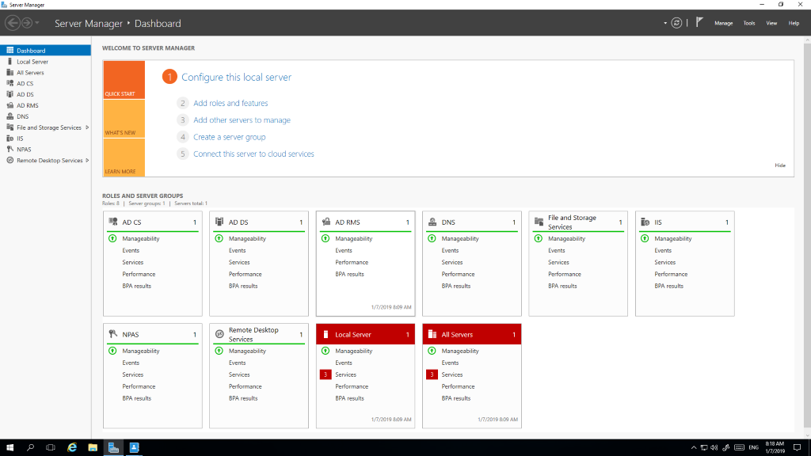811x456 pixels.
Task: Open the navigation history dropdown arrow
Action: (37, 23)
